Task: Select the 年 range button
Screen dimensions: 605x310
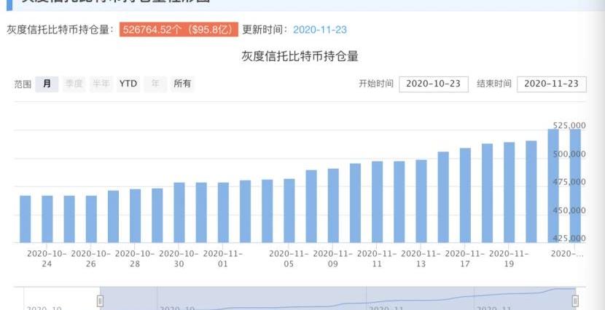Action: tap(155, 84)
